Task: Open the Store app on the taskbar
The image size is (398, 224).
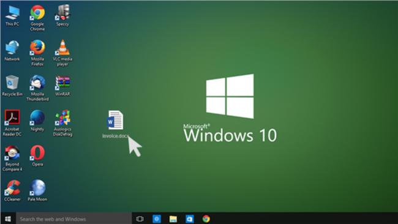Action: 190,218
